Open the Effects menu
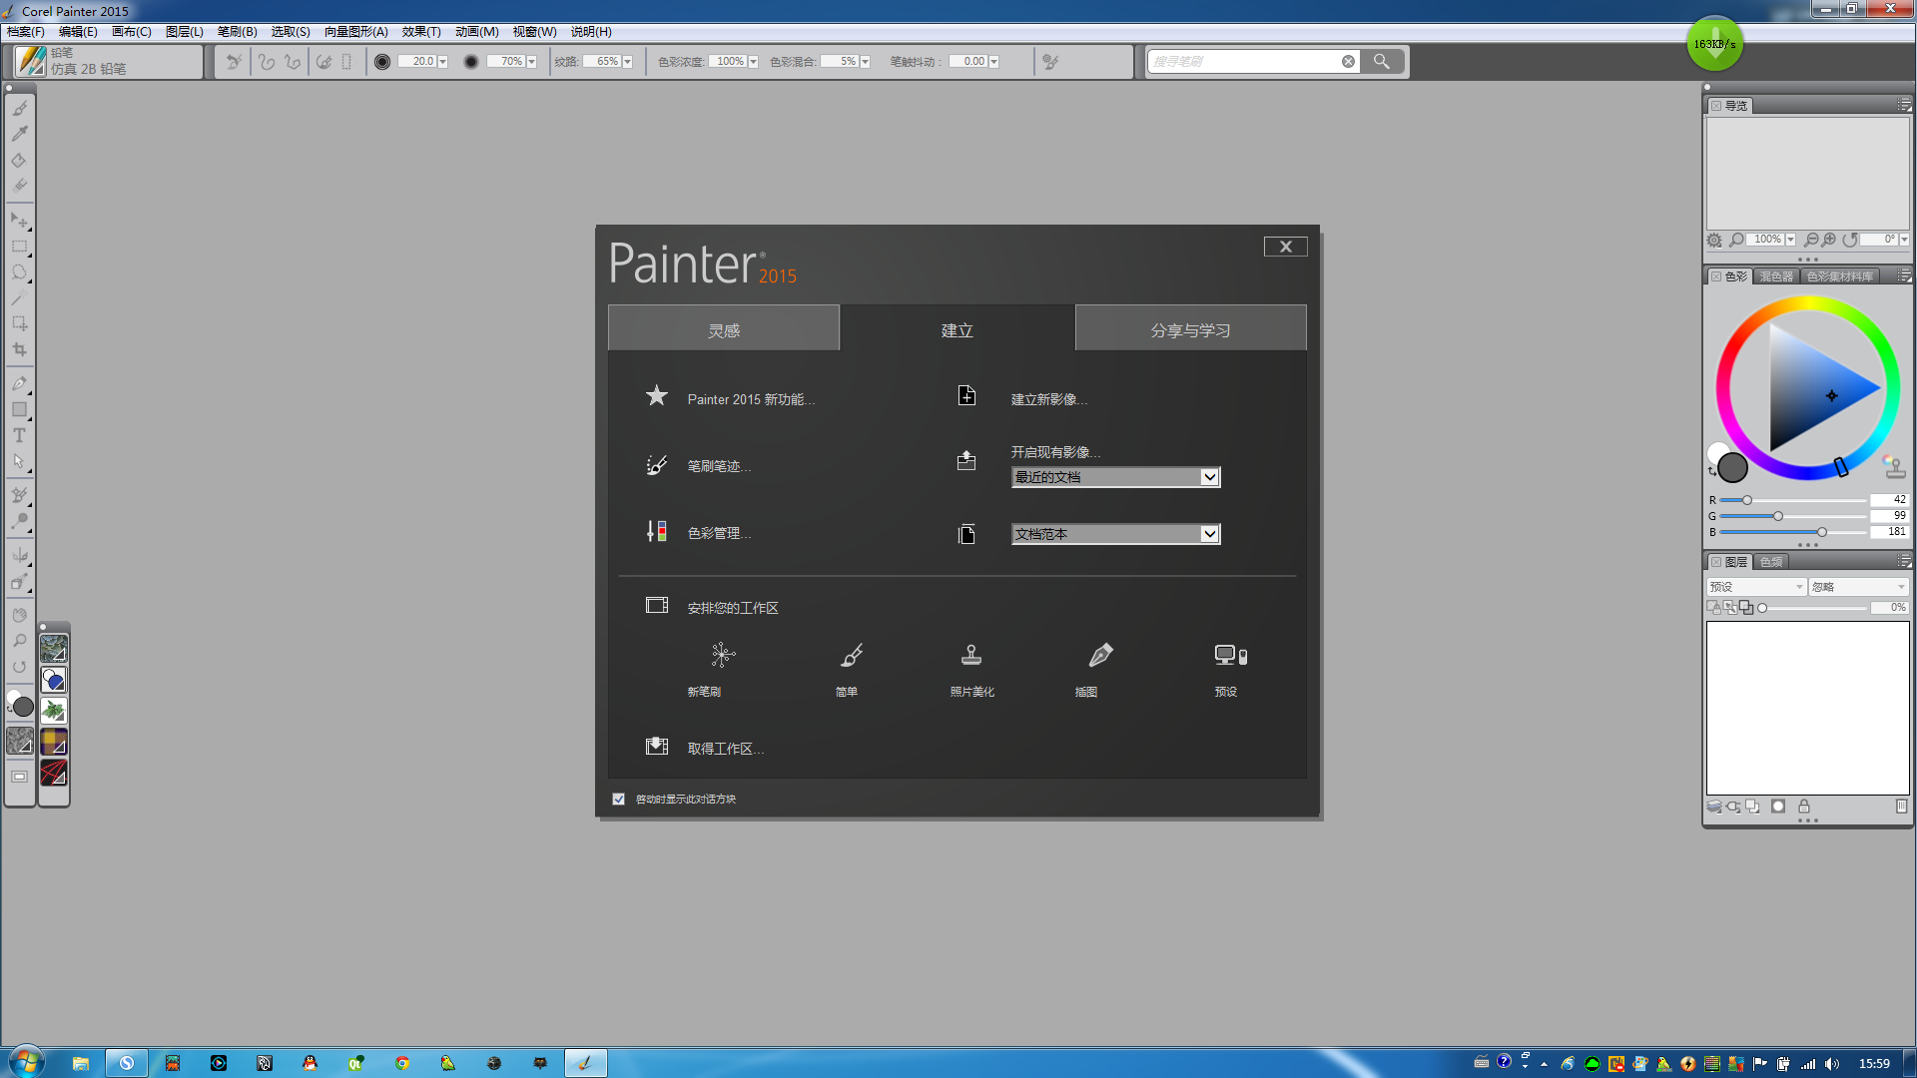The width and height of the screenshot is (1917, 1078). 420,32
